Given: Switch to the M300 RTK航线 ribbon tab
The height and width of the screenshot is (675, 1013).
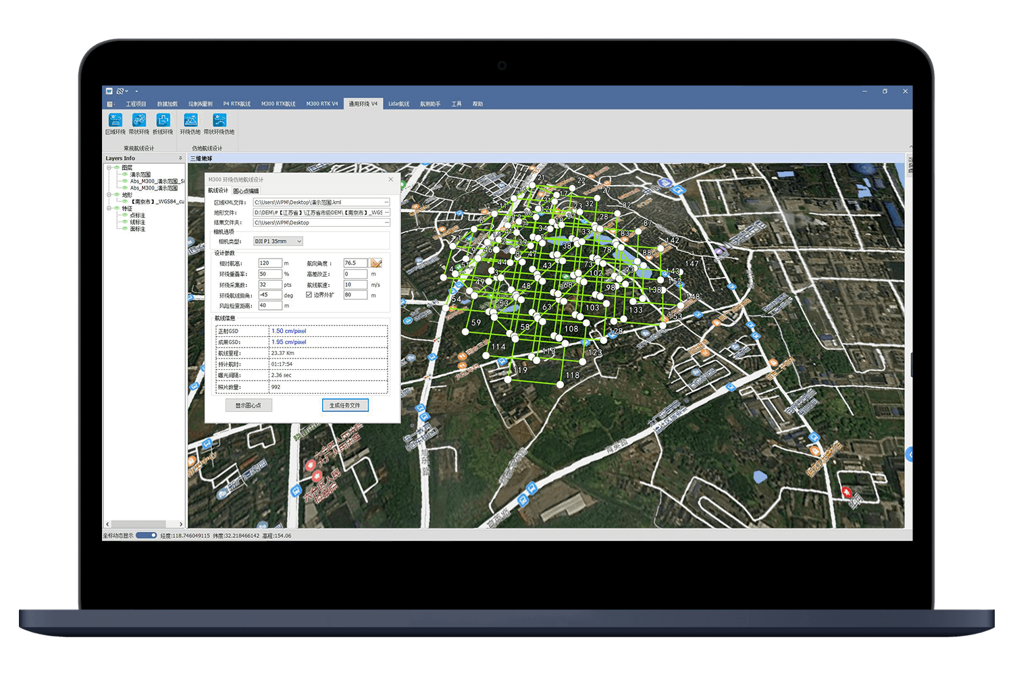Looking at the screenshot, I should [278, 104].
